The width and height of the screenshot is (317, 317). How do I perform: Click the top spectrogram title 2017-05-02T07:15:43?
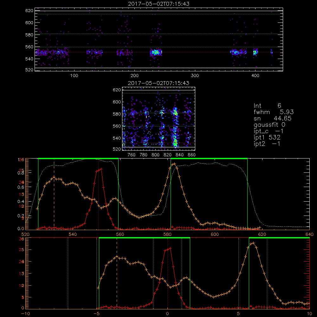(x=159, y=4)
